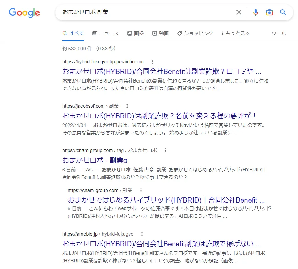This screenshot has width=298, height=269.
Task: Open three-dot menu for hybrid-fukugyo.hp.peraichi.com result
Action: [152, 62]
